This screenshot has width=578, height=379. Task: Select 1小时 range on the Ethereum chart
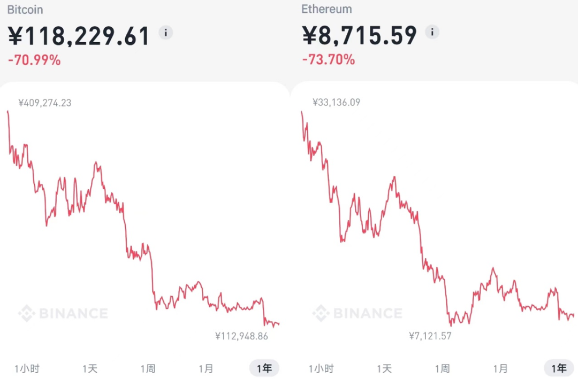(x=321, y=368)
